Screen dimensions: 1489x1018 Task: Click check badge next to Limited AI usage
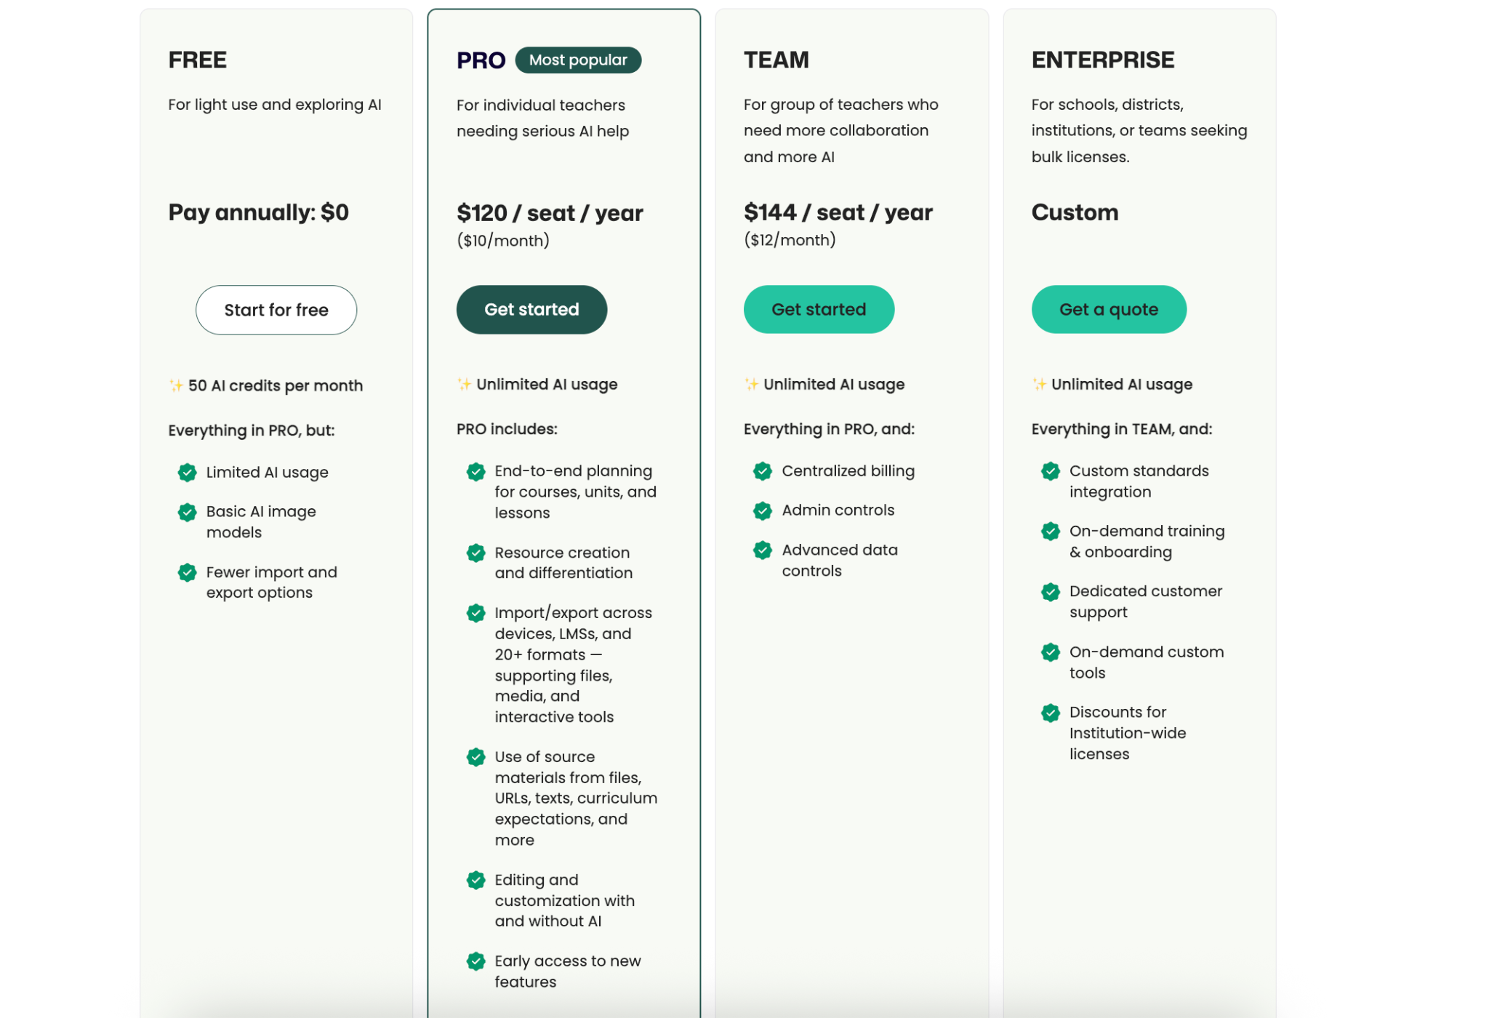point(188,473)
